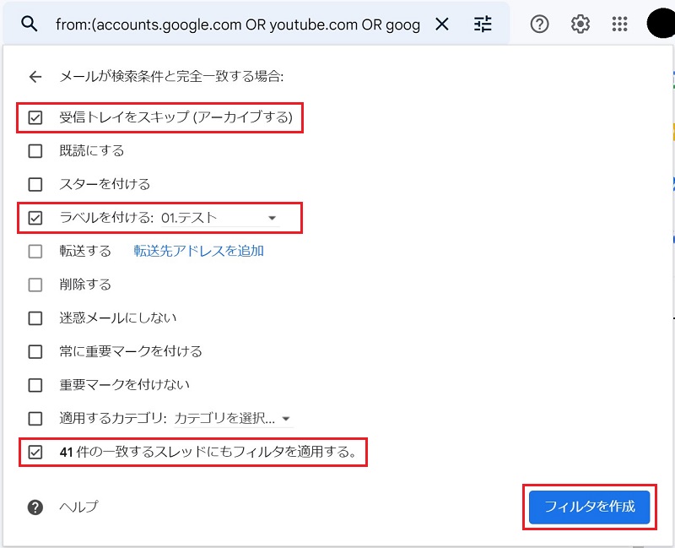Image resolution: width=675 pixels, height=548 pixels.
Task: Uncheck the ラベルを付ける checkbox
Action: pyautogui.click(x=35, y=218)
